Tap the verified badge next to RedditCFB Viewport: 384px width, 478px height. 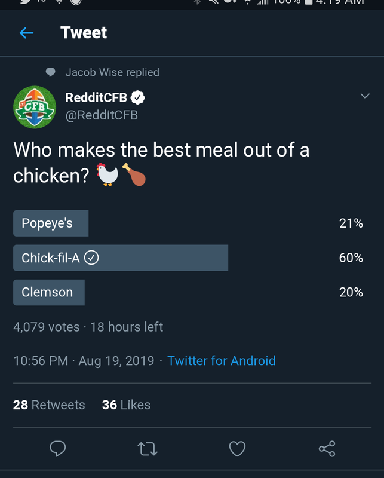click(138, 97)
